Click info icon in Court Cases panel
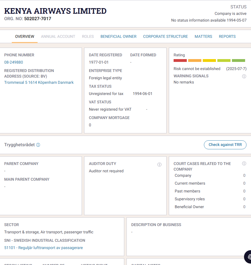The width and height of the screenshot is (251, 265). [x=244, y=164]
